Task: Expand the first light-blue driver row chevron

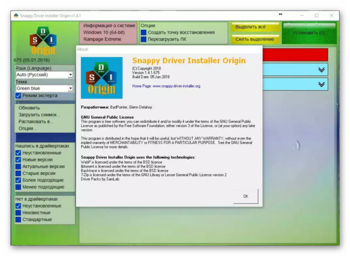Action: [321, 70]
